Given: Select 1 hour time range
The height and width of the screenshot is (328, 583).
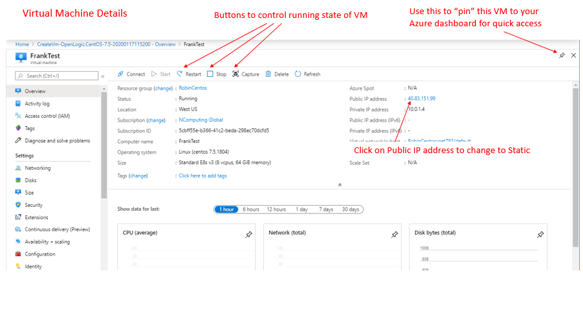Looking at the screenshot, I should (226, 209).
